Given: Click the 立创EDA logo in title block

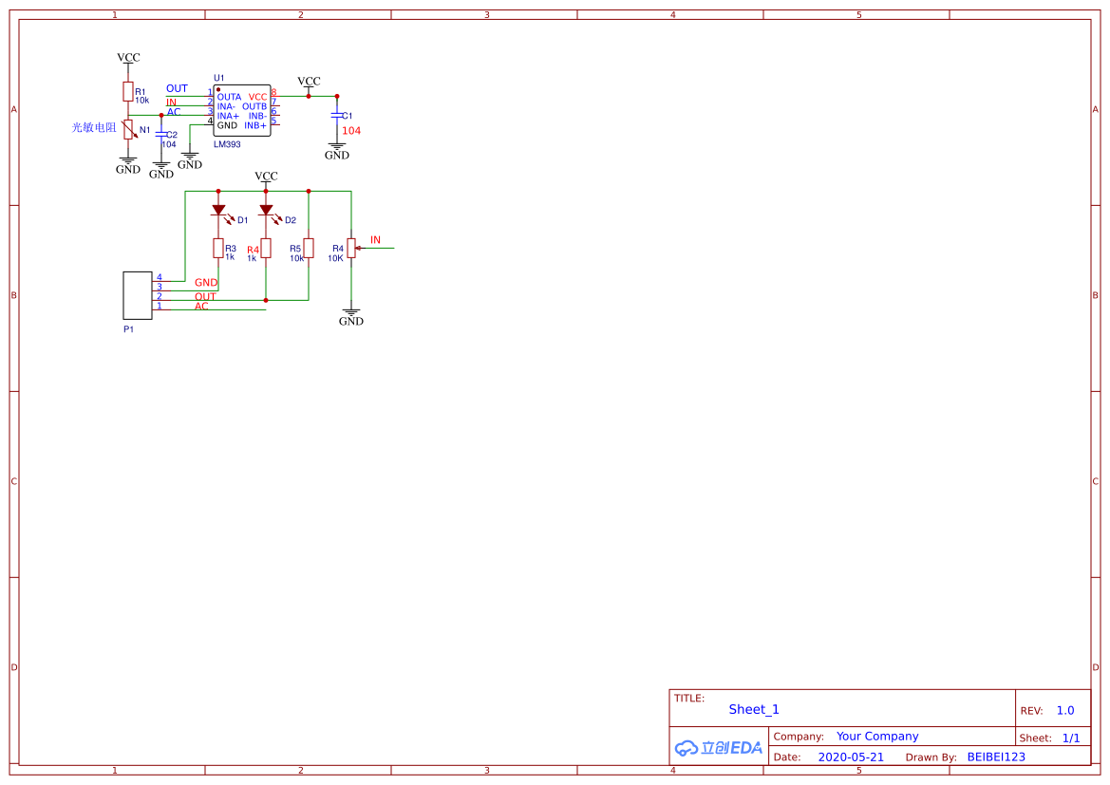Looking at the screenshot, I should 719,748.
